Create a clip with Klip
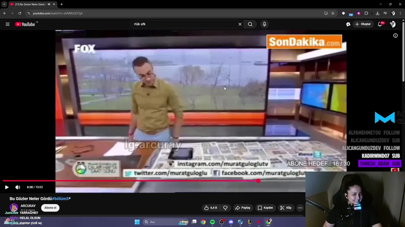405x227 pixels. pyautogui.click(x=286, y=208)
